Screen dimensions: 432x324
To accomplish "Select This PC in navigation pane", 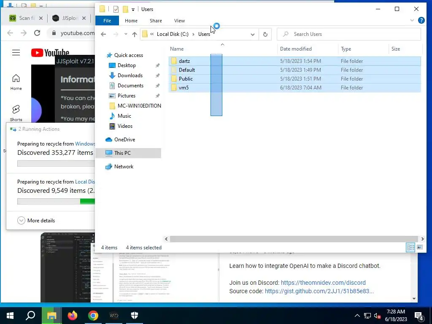I will (128, 153).
